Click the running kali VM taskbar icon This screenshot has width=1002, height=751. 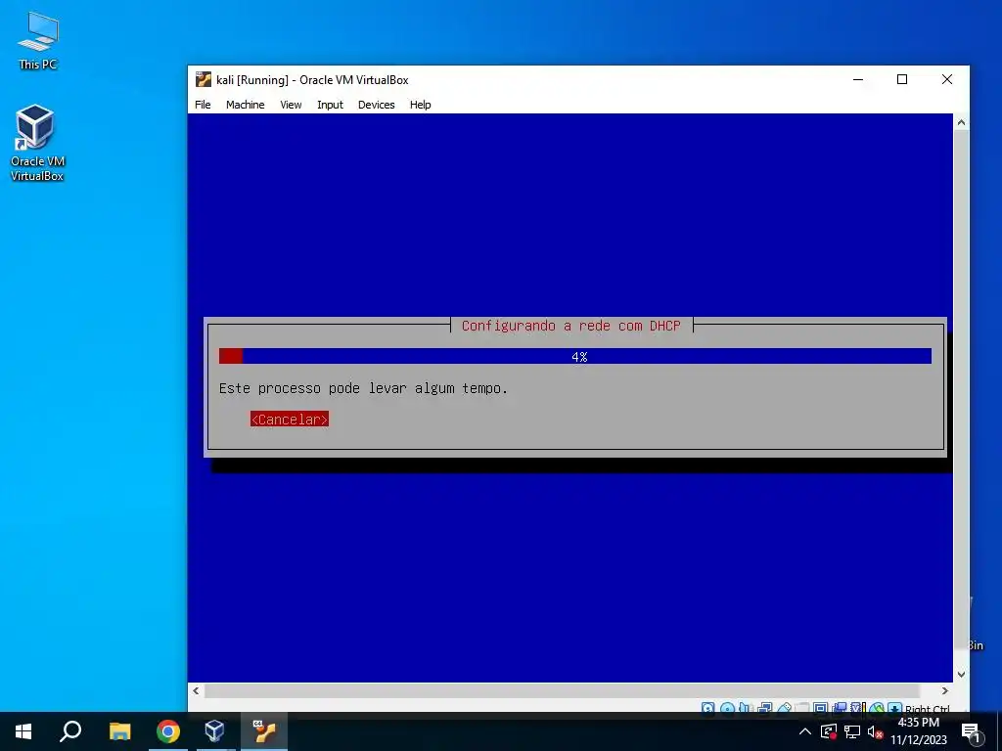(264, 731)
